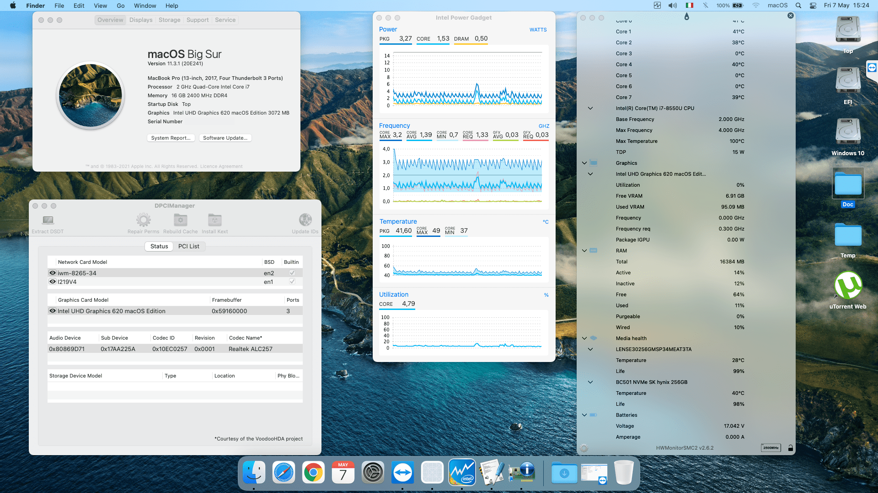Open Finder from the Dock
Screen dimensions: 878x493
click(x=254, y=472)
